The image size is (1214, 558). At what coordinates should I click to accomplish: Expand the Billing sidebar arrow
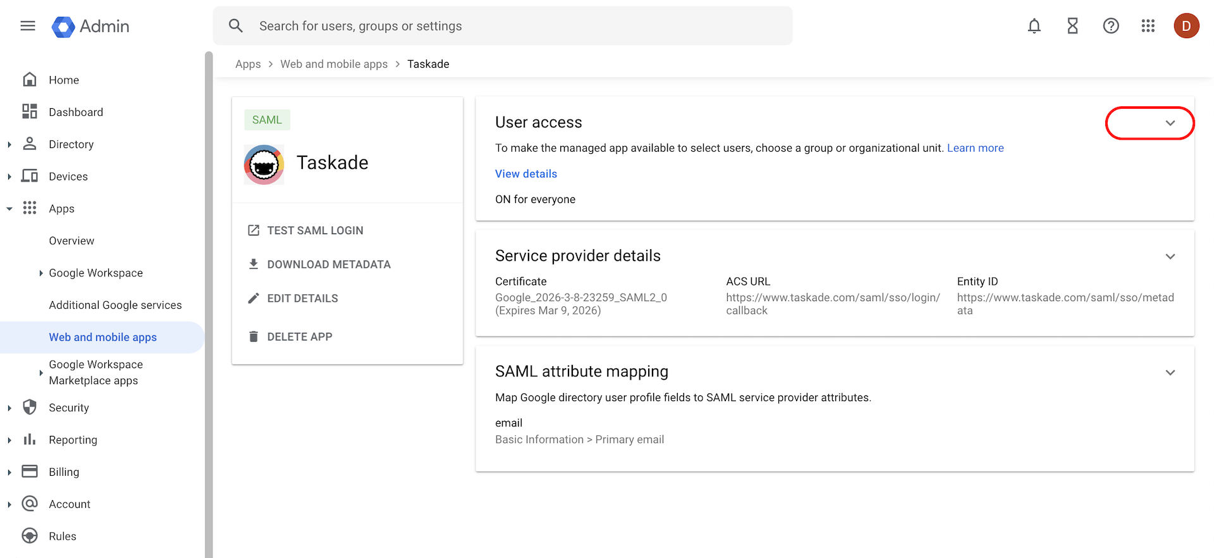9,473
